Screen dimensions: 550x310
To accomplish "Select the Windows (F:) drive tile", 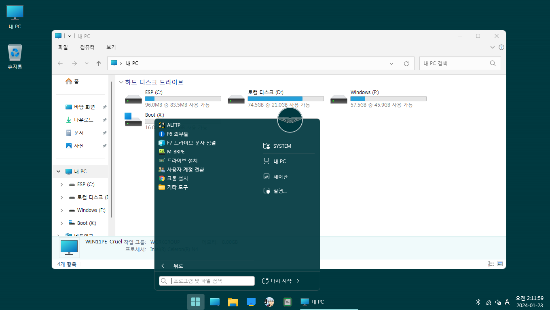I will 379,99.
